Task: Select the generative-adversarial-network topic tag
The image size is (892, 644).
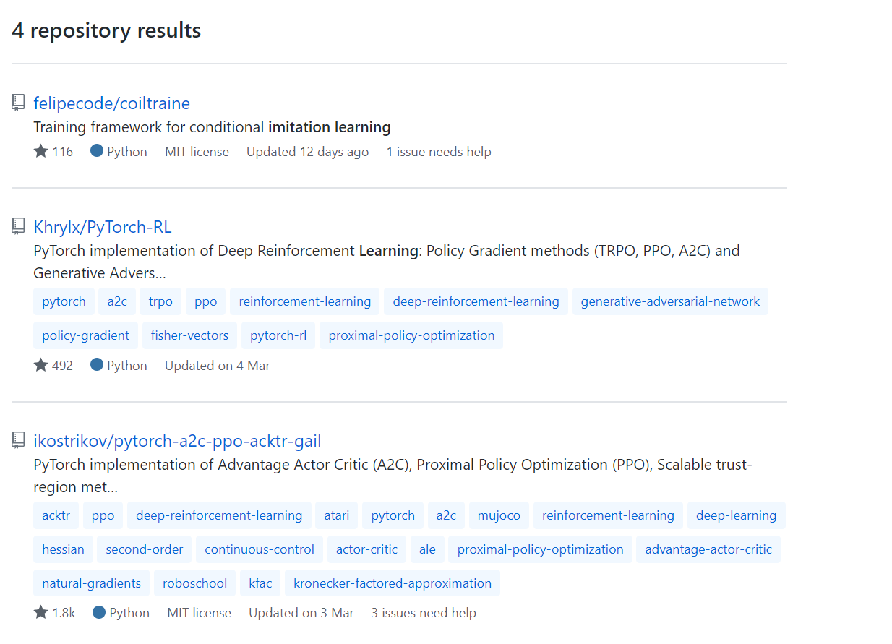Action: point(670,301)
